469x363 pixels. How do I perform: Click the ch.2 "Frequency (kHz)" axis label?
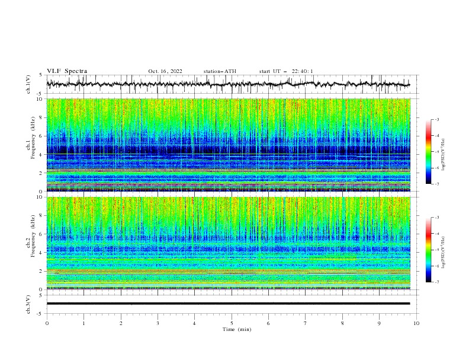tap(33, 235)
